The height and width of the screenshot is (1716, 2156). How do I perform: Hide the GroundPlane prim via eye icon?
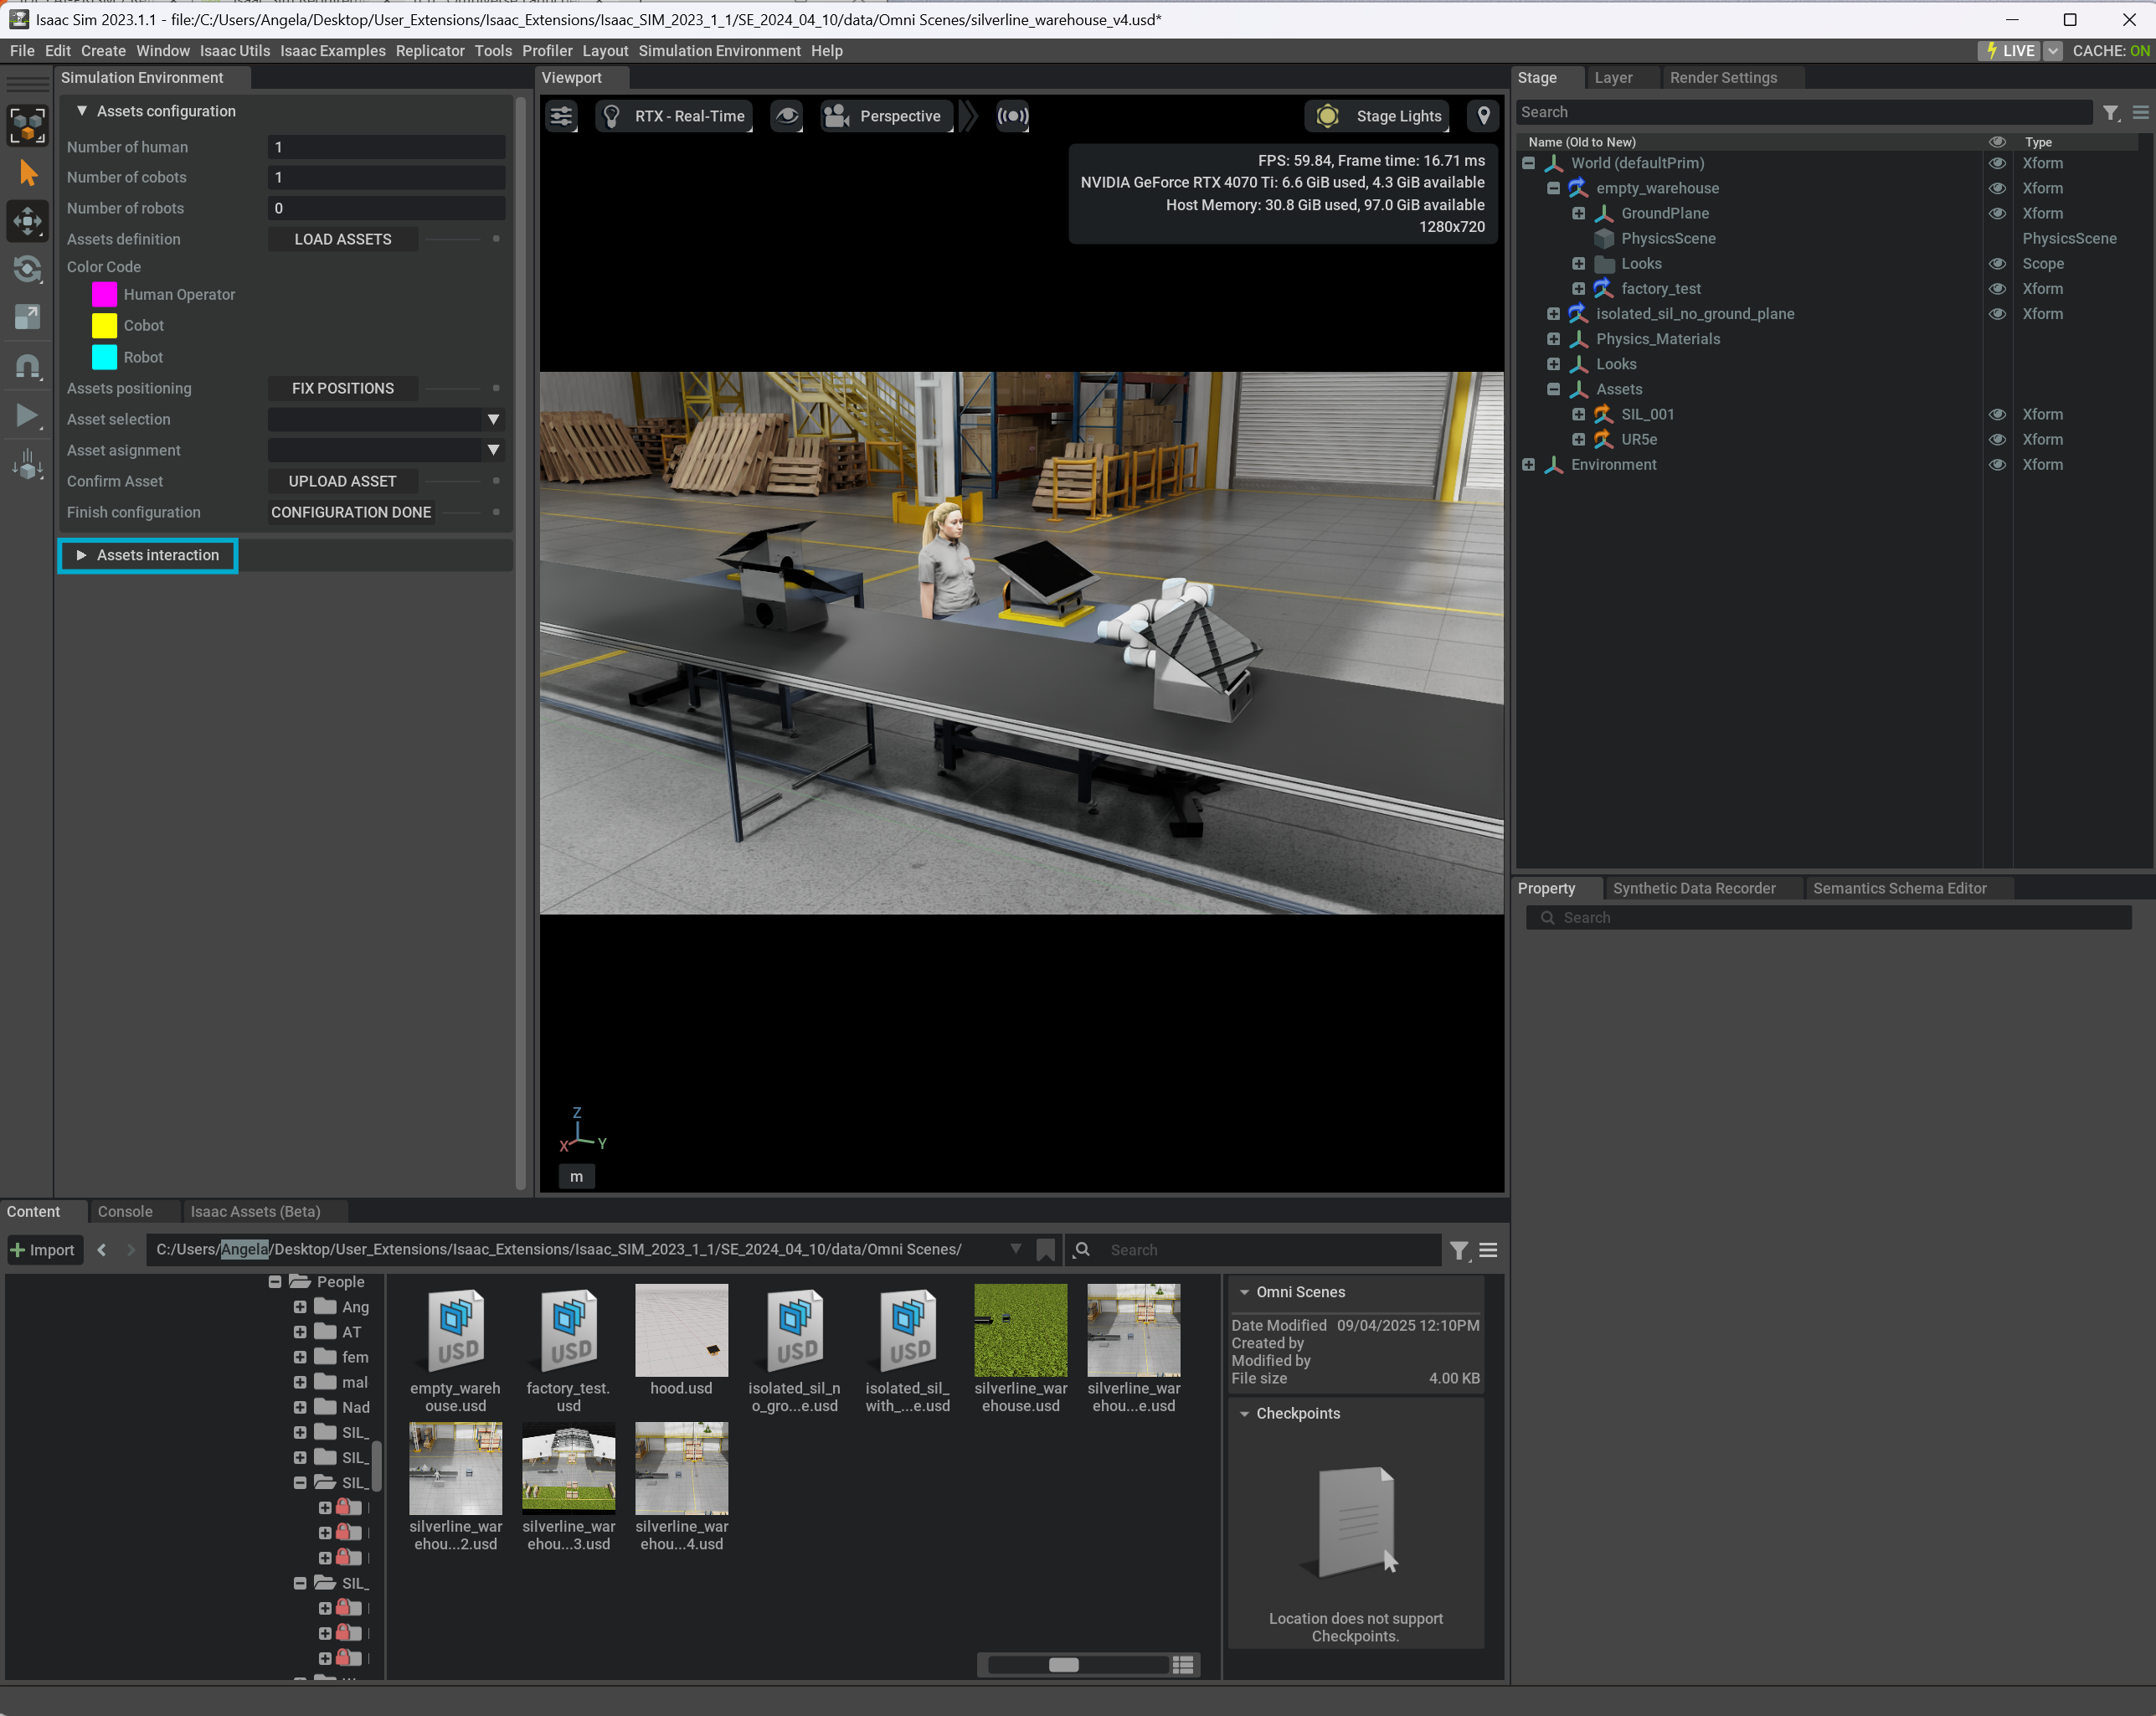tap(1997, 213)
